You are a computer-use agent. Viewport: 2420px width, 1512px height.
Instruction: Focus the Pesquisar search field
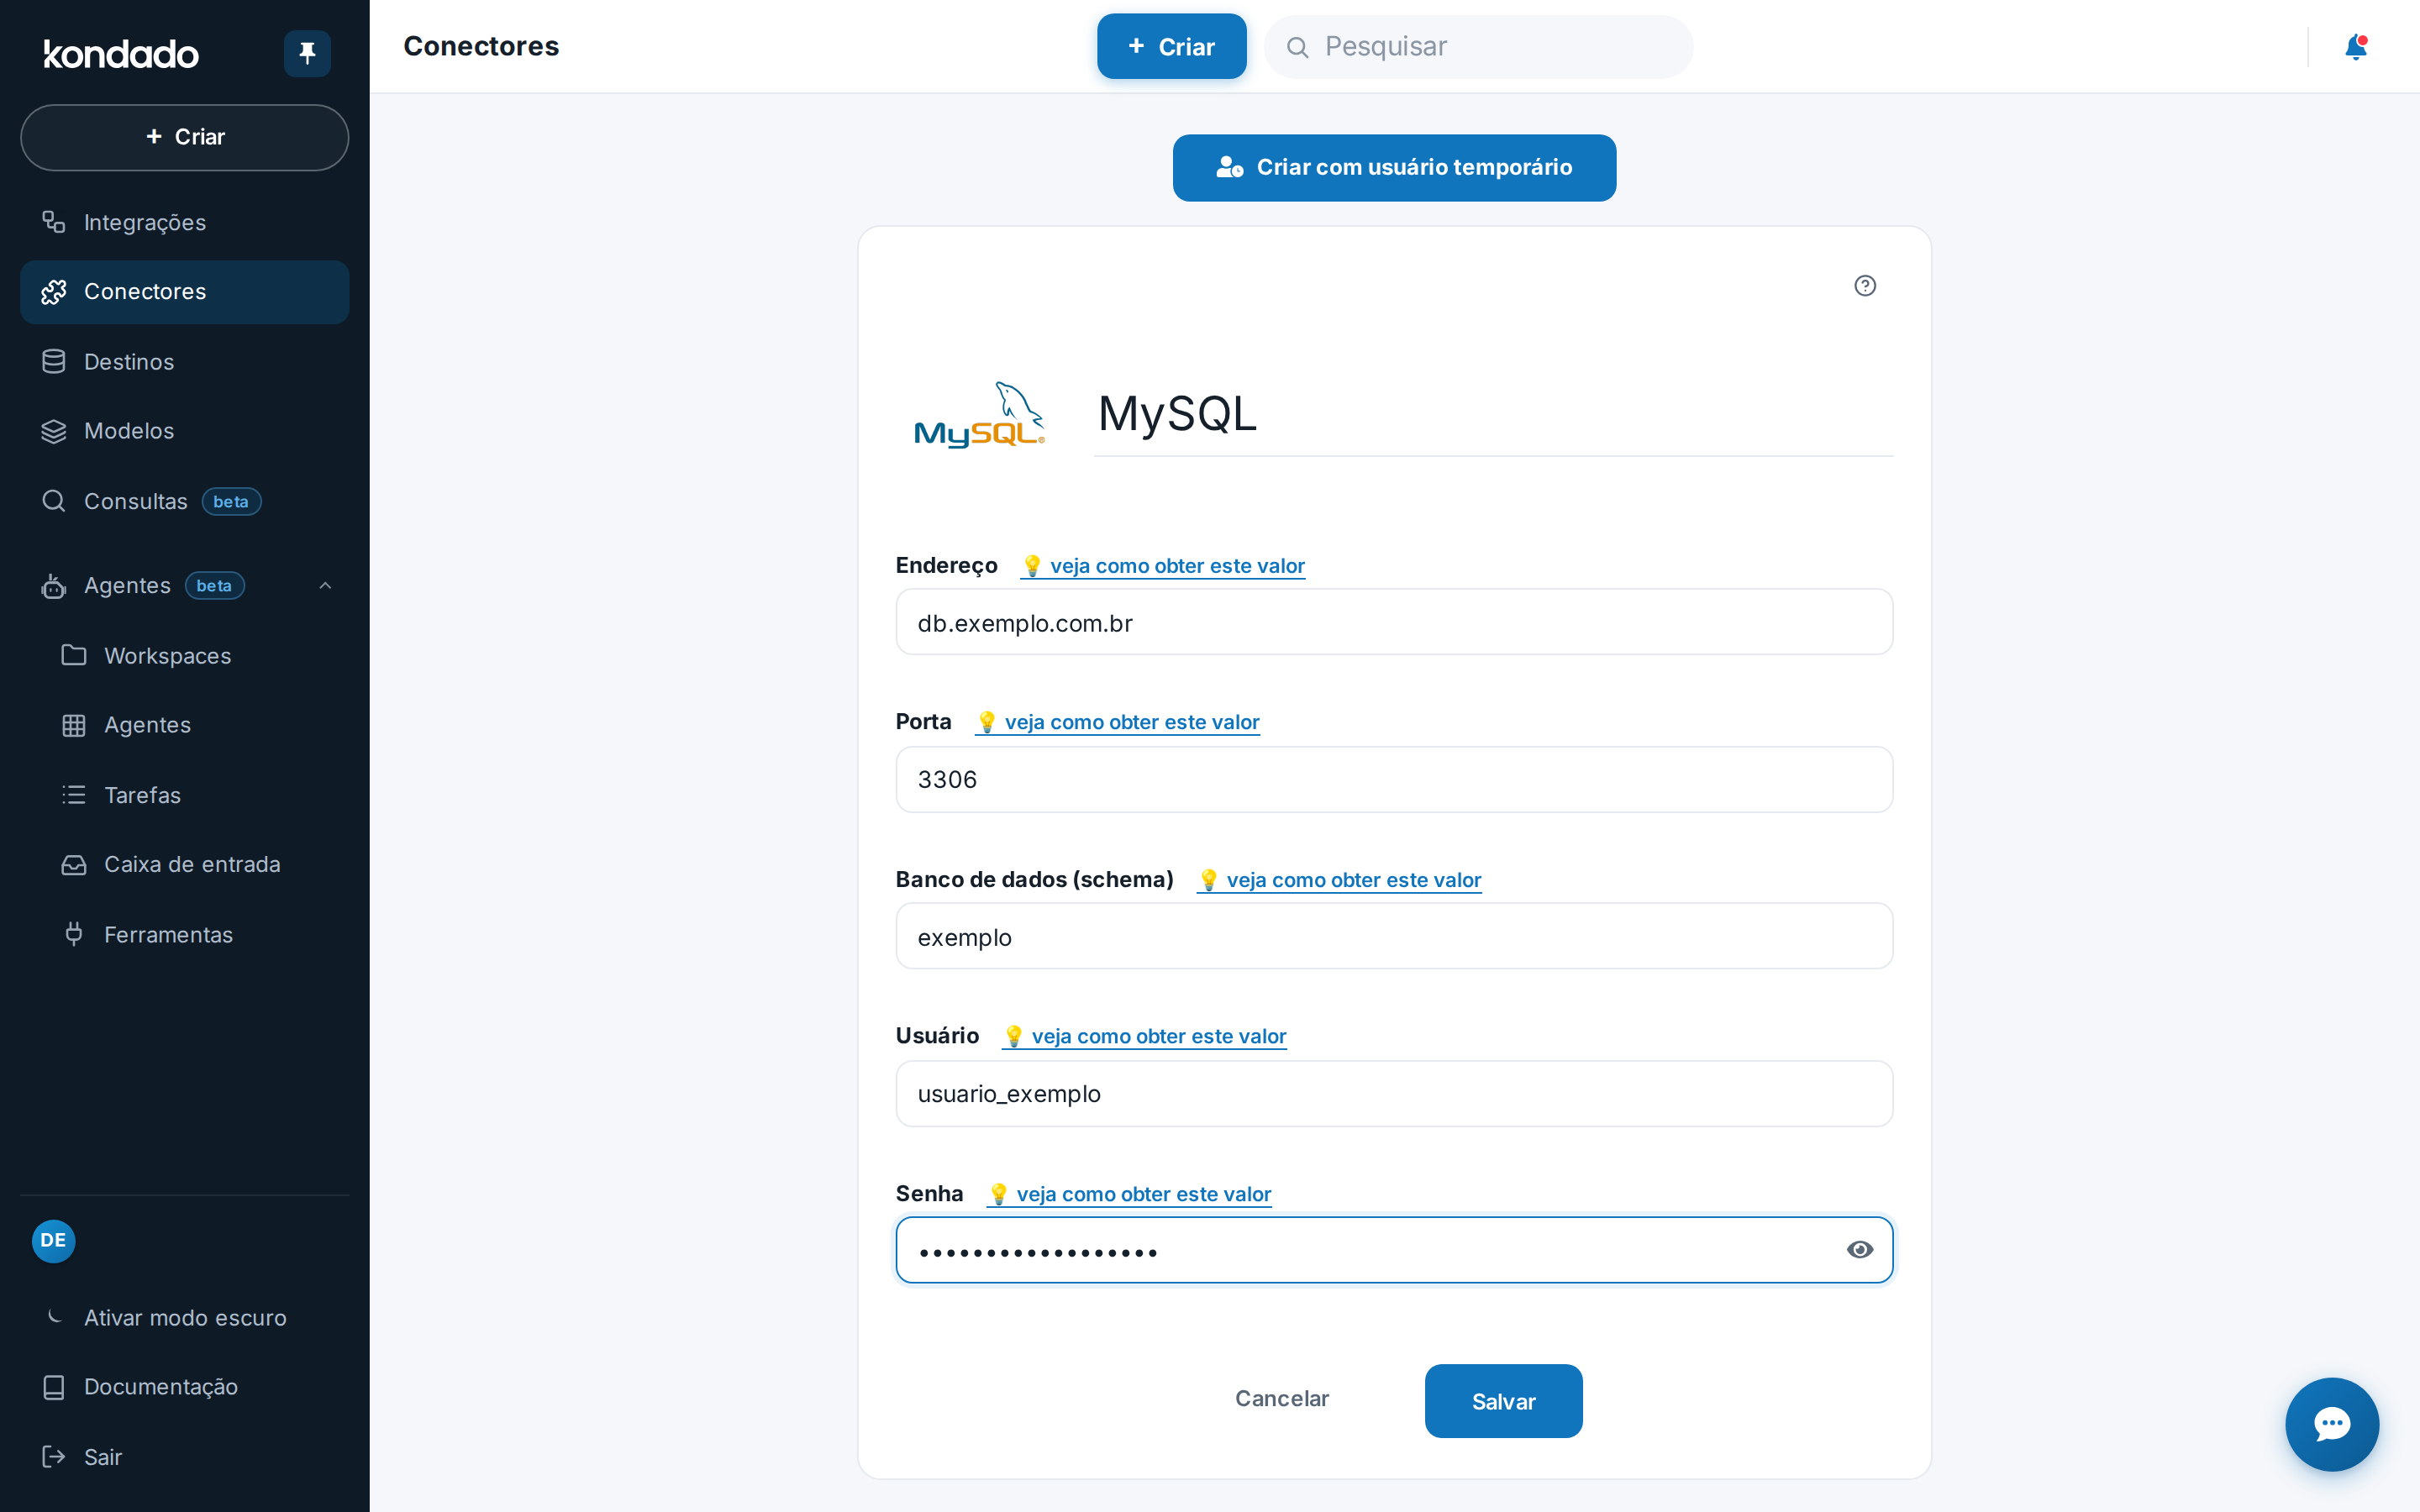1478,47
